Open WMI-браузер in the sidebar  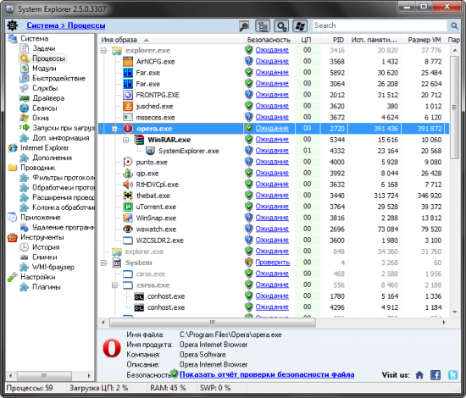(x=53, y=267)
